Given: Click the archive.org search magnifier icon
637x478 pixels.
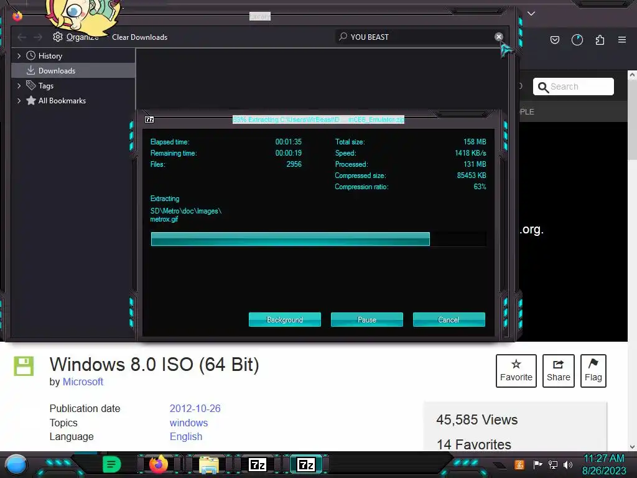Looking at the screenshot, I should [542, 87].
